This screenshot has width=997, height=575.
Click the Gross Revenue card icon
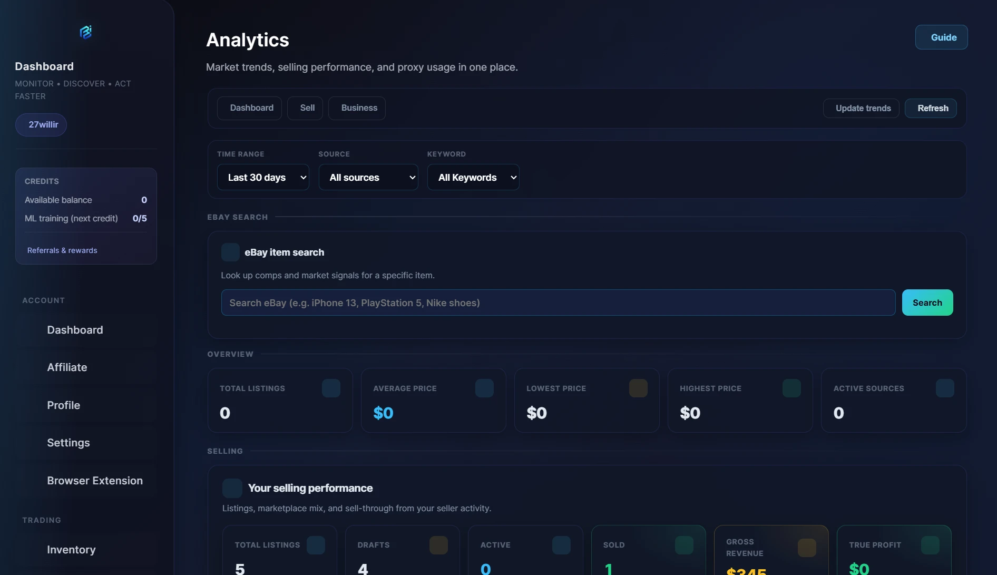tap(807, 548)
